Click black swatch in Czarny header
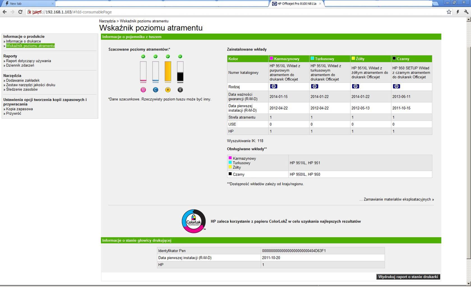Viewport: 471px width, 287px height. pyautogui.click(x=394, y=58)
